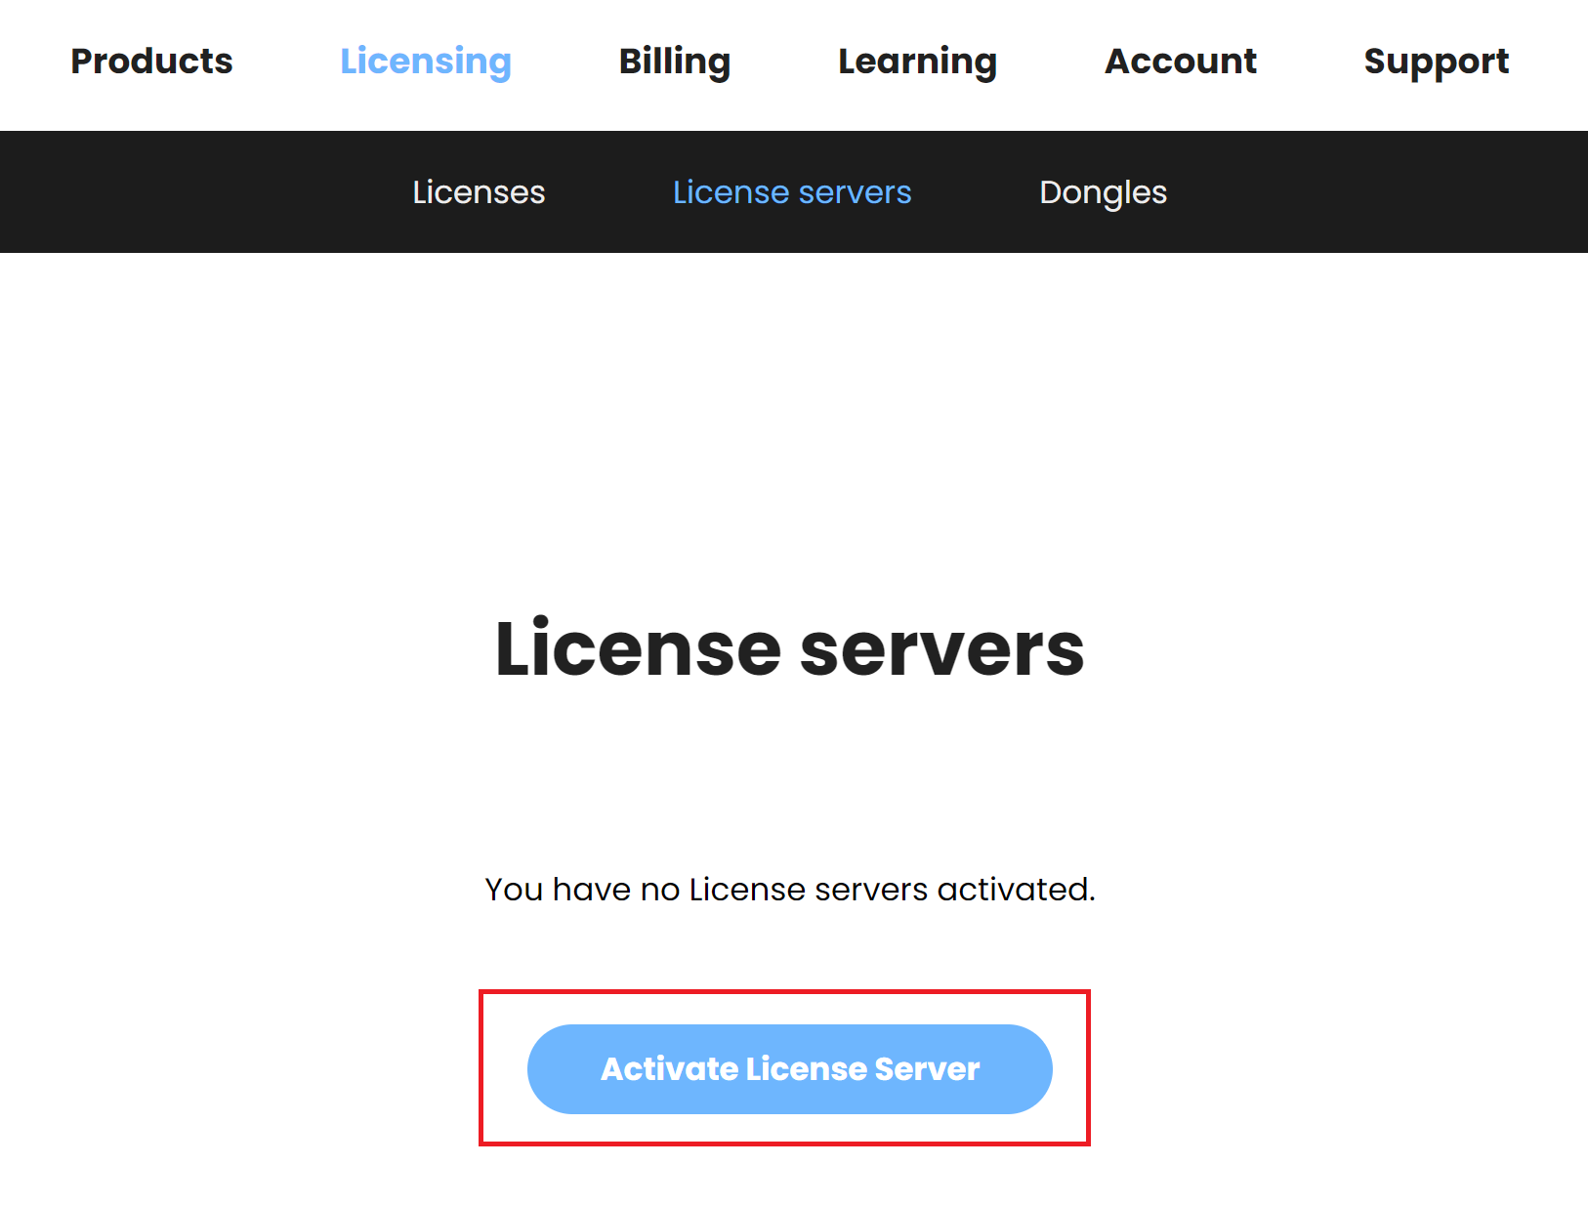Check registered dongles

coord(1104,192)
